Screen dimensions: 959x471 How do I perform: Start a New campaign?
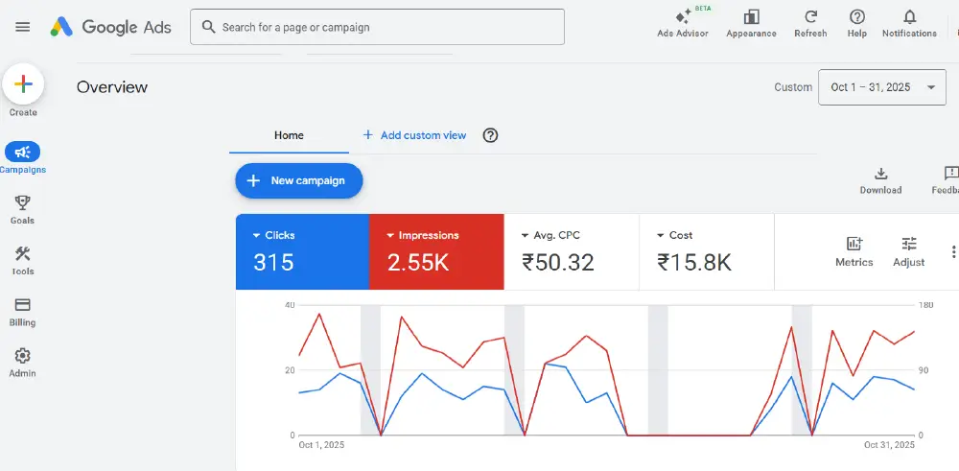pos(298,180)
